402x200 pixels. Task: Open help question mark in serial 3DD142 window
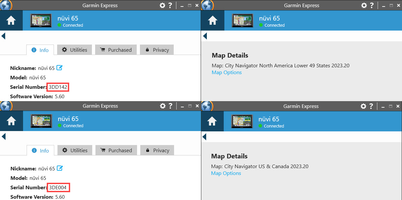pos(170,6)
